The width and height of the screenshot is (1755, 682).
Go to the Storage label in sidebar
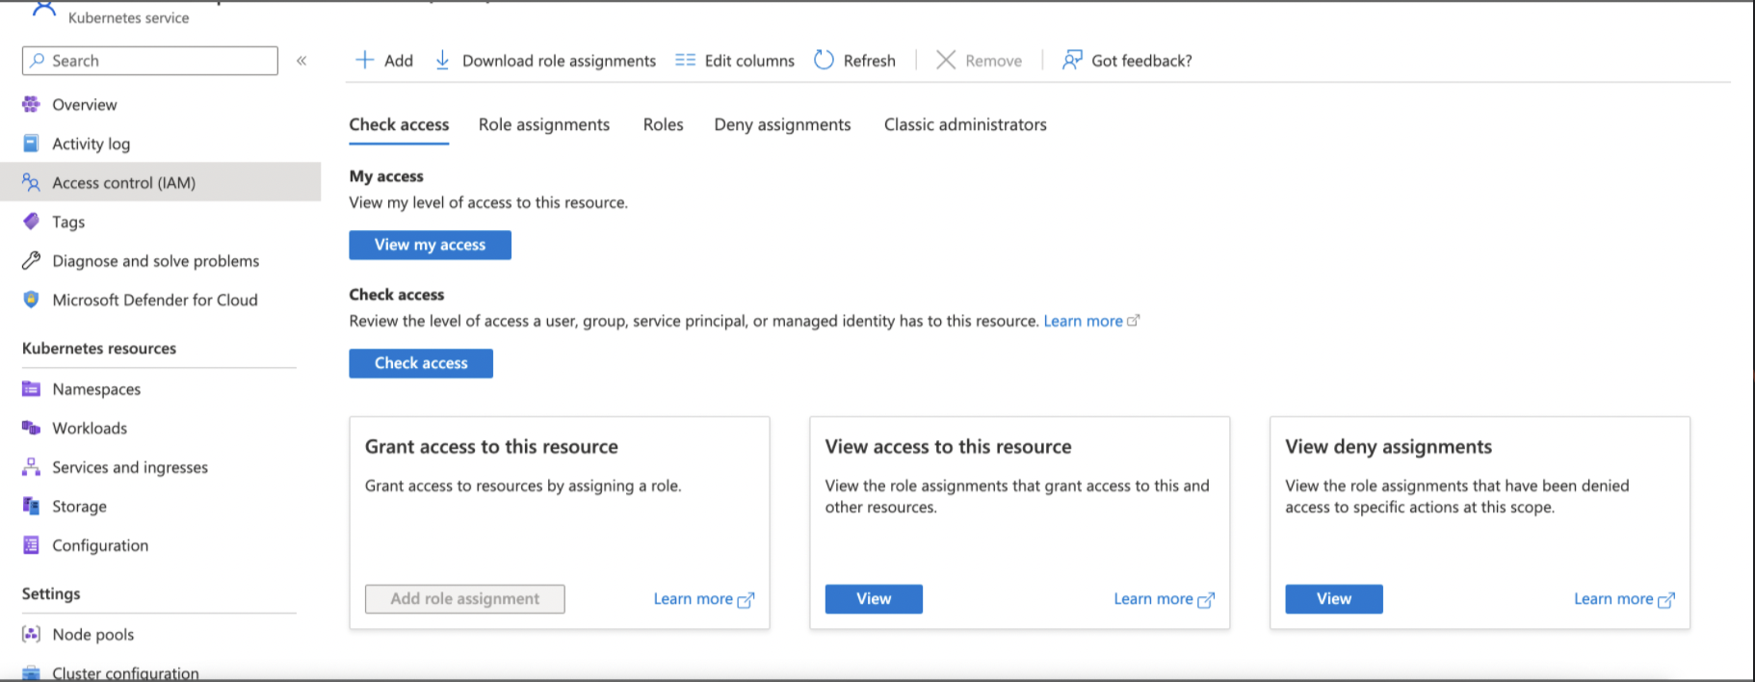coord(79,507)
